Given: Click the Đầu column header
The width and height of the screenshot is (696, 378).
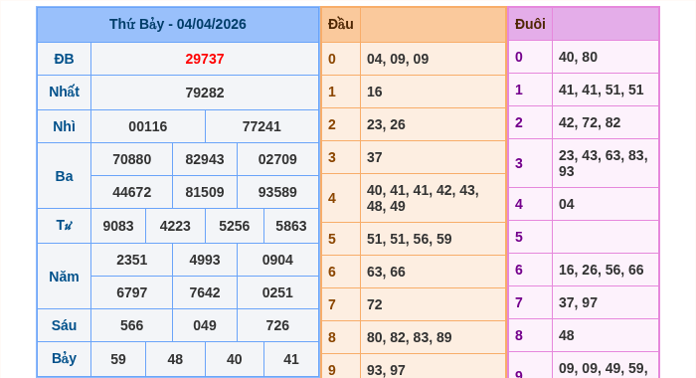Looking at the screenshot, I should tap(340, 24).
